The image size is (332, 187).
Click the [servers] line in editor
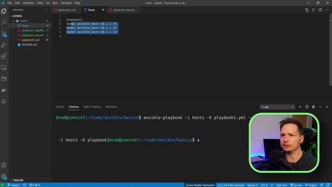tap(75, 20)
